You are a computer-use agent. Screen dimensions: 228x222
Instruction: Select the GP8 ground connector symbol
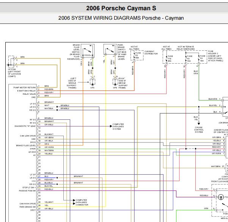click(x=115, y=82)
